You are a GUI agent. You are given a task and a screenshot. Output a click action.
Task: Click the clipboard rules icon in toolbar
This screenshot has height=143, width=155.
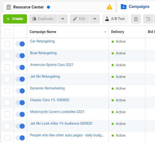tap(136, 19)
